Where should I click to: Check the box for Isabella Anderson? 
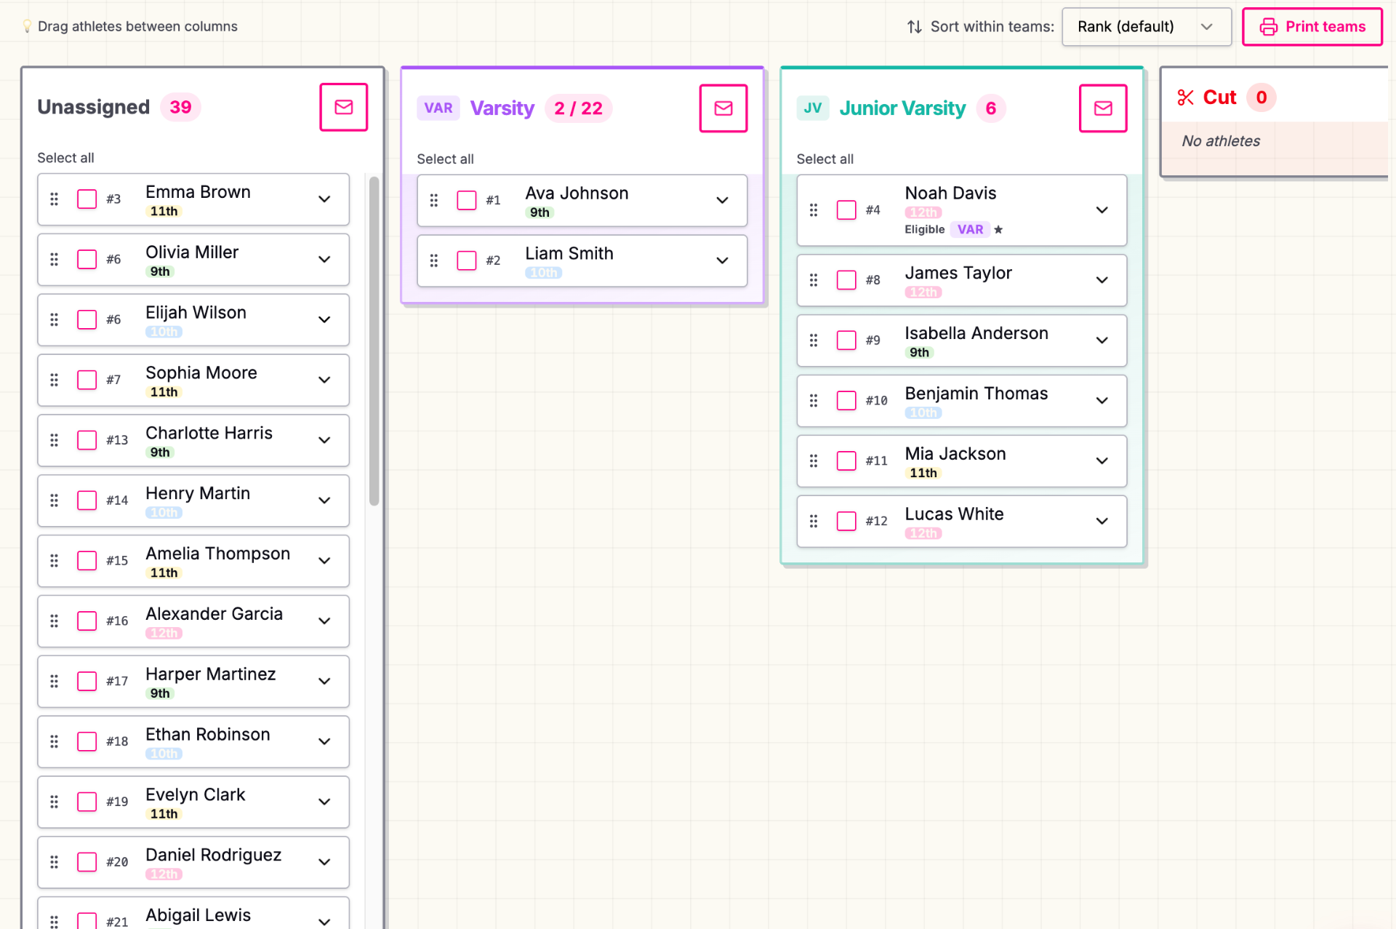pyautogui.click(x=846, y=340)
